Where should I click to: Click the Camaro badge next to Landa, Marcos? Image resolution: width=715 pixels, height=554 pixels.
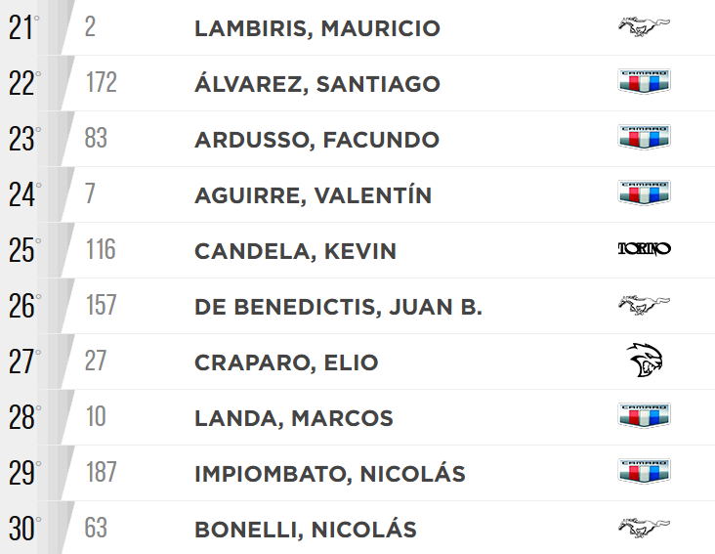[645, 417]
